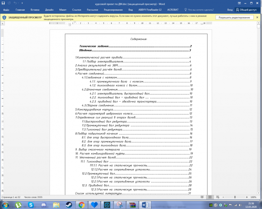262x209 pixels.
Task: Open Ribbon Display Options icon
Action: click(x=239, y=3)
